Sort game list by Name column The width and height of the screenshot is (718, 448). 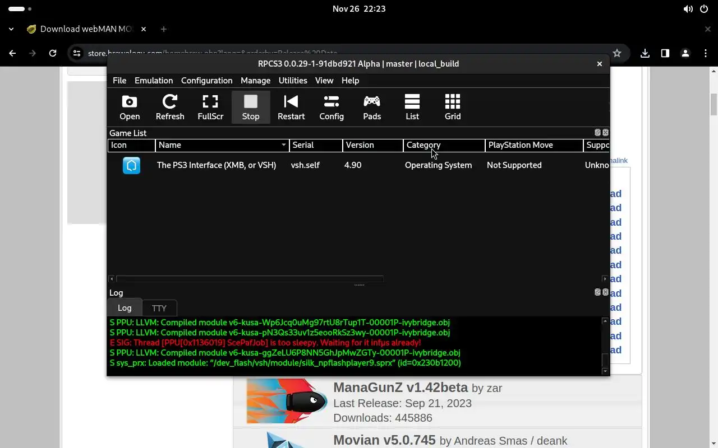tap(222, 145)
